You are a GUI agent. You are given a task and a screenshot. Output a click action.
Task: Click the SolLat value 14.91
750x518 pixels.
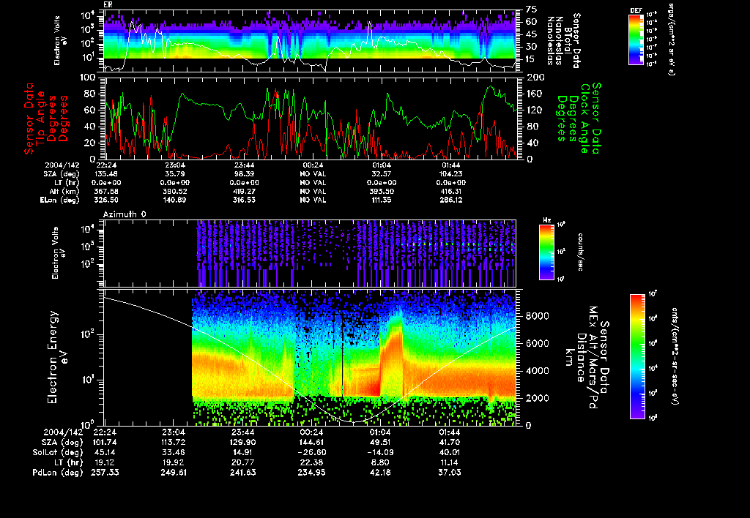[x=242, y=453]
